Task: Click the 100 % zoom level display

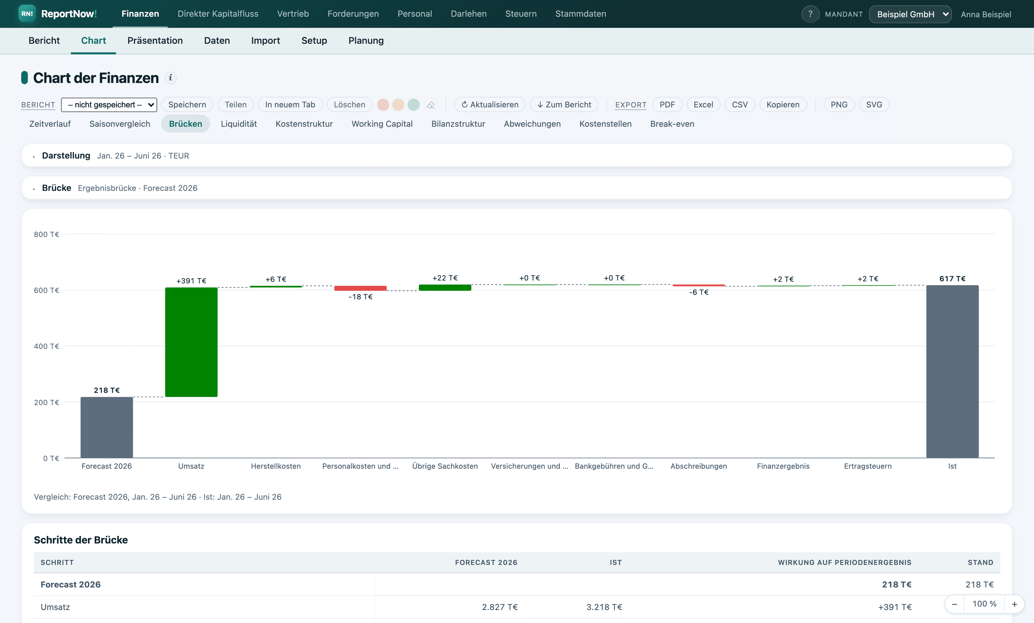Action: (x=984, y=604)
